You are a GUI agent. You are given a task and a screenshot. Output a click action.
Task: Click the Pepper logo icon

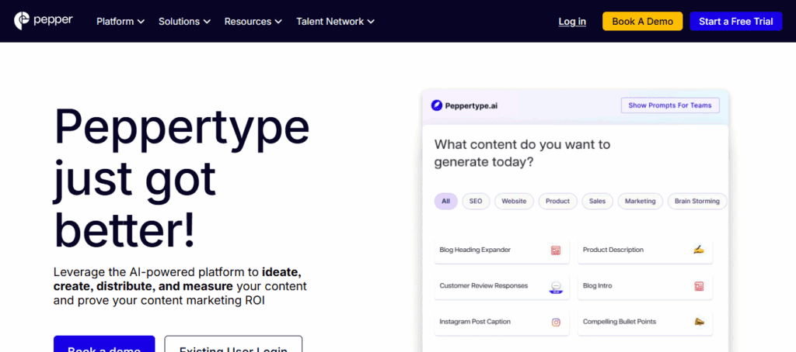tap(22, 21)
